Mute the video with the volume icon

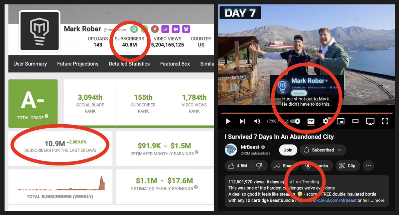257,121
